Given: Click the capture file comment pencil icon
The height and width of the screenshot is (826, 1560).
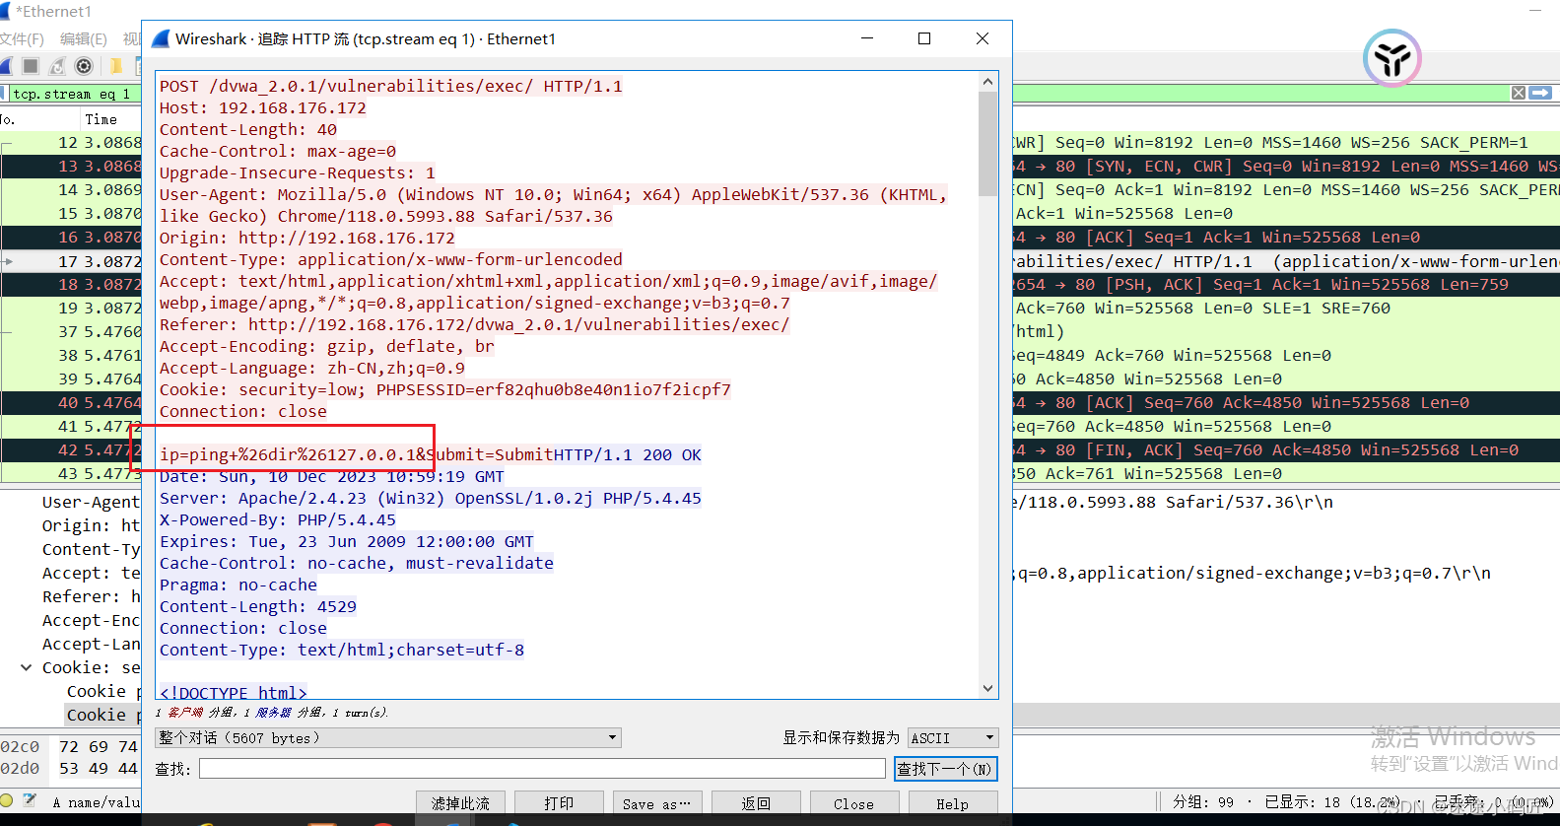Looking at the screenshot, I should [x=30, y=800].
